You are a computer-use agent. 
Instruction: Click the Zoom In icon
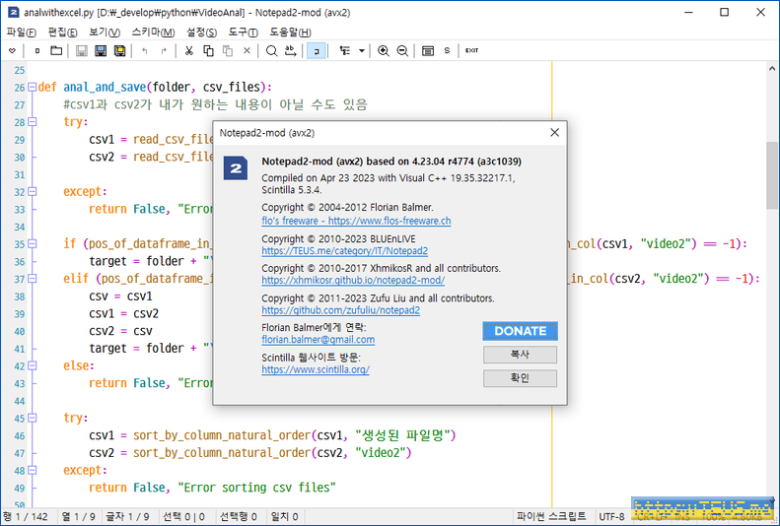tap(383, 50)
